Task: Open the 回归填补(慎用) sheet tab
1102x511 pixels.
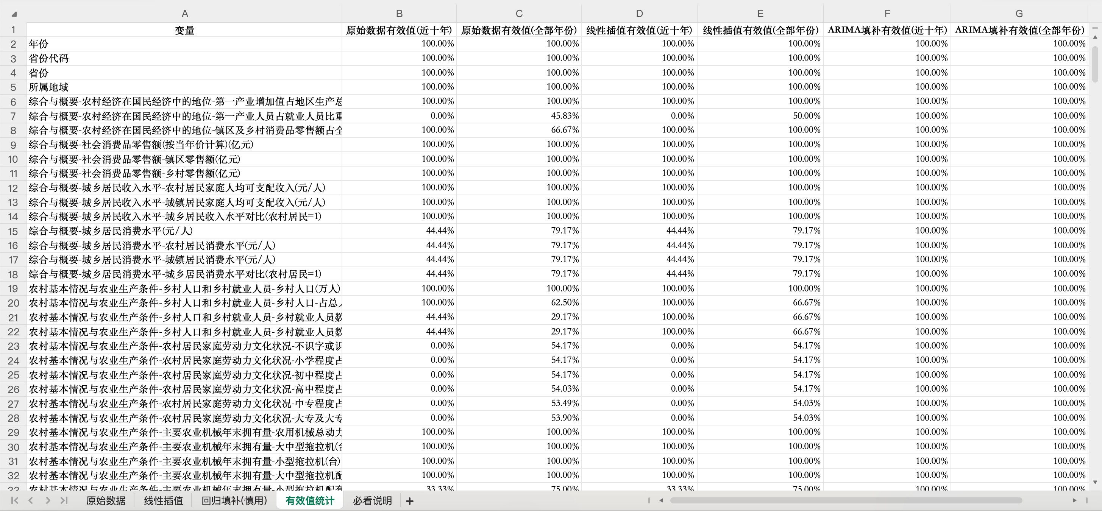Action: [x=234, y=500]
